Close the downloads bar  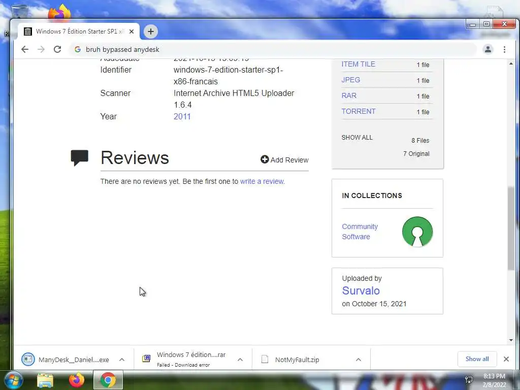pyautogui.click(x=506, y=359)
